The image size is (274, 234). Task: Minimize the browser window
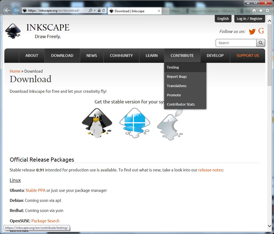[248, 3]
